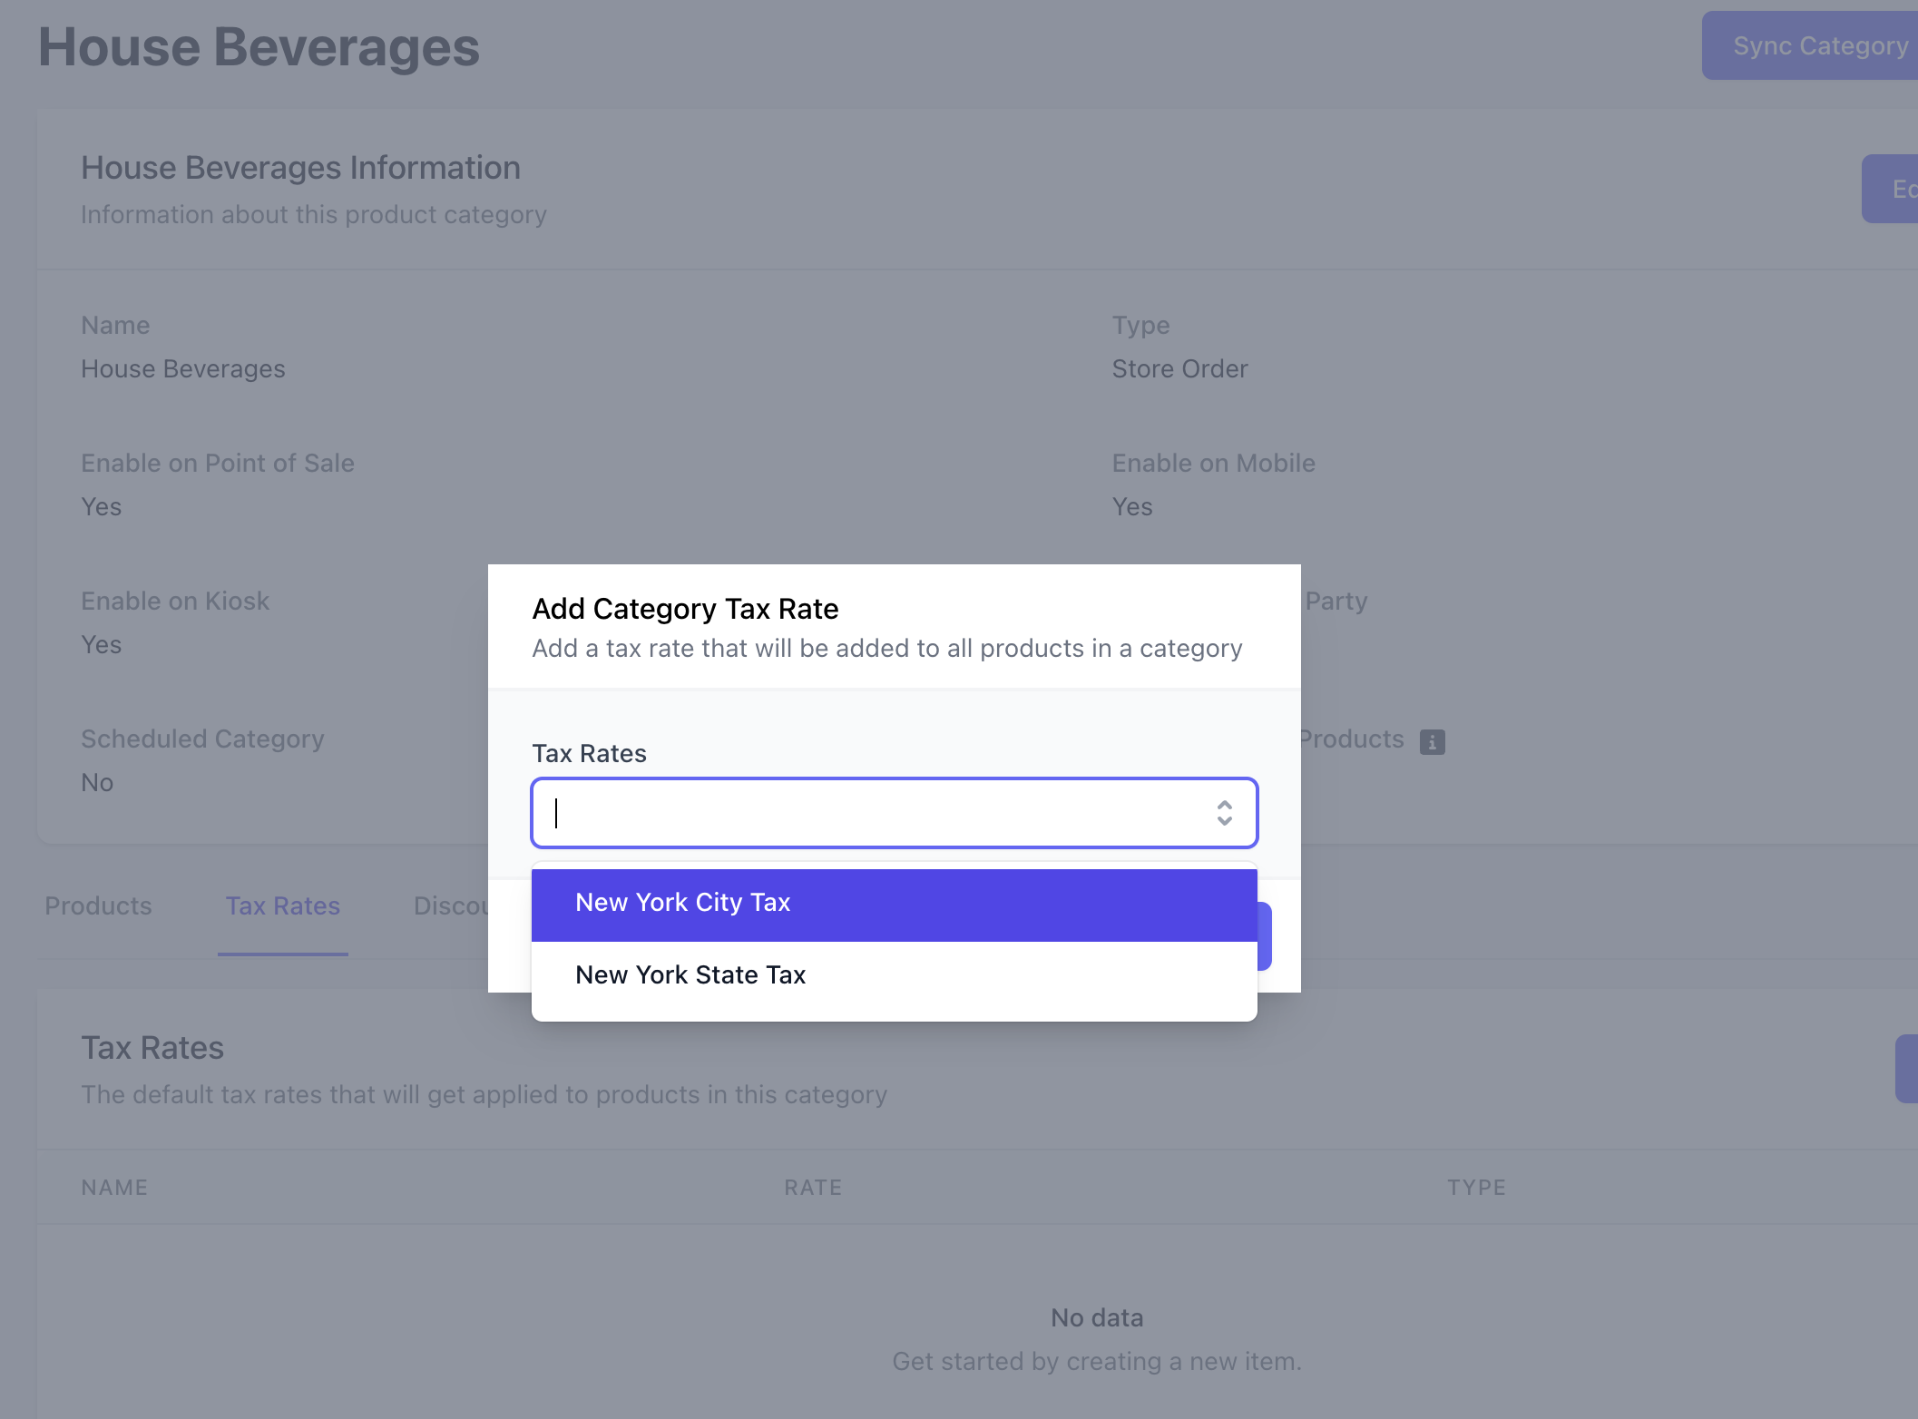This screenshot has height=1419, width=1918.
Task: Click the Tax Rates field label in modal
Action: pyautogui.click(x=589, y=753)
